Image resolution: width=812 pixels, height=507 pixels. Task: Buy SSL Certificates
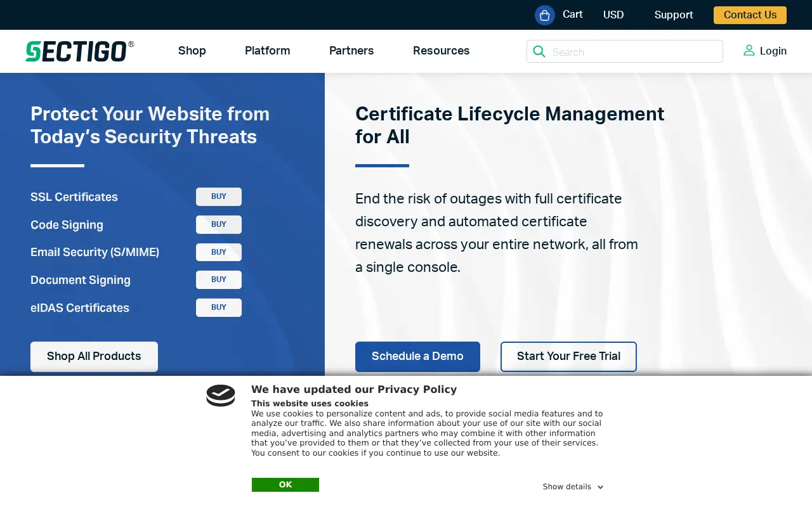219,196
